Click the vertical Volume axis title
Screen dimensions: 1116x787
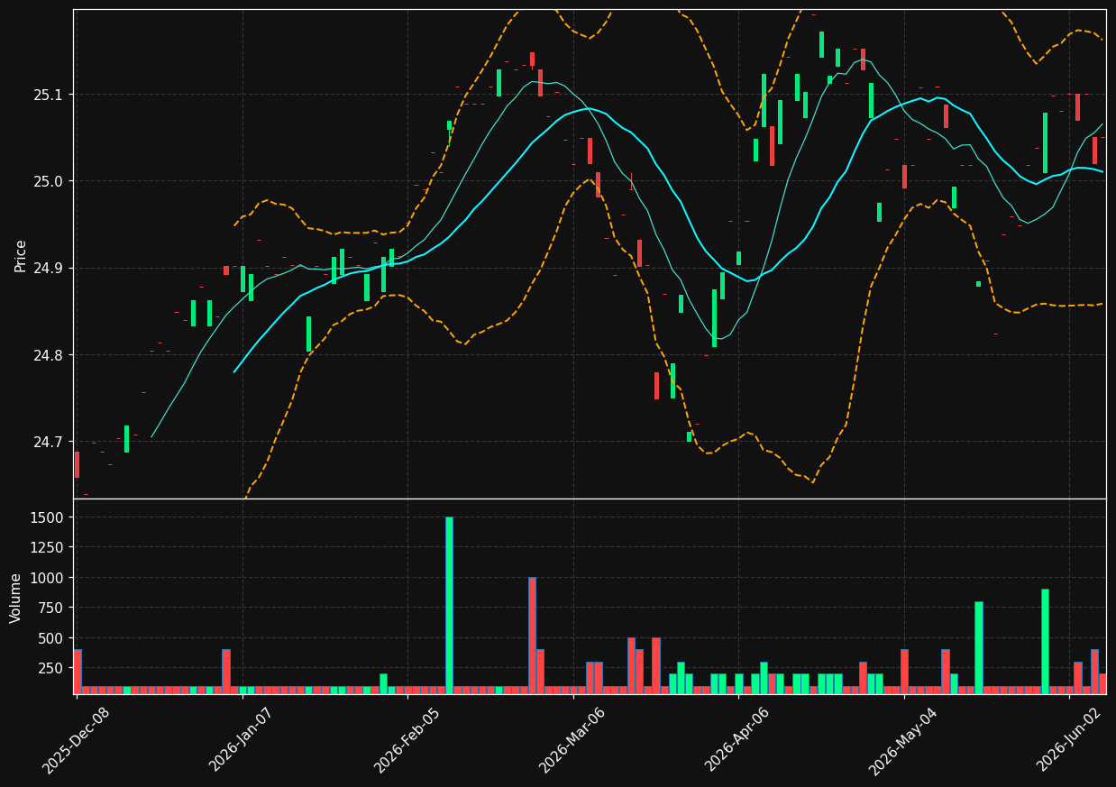(15, 598)
